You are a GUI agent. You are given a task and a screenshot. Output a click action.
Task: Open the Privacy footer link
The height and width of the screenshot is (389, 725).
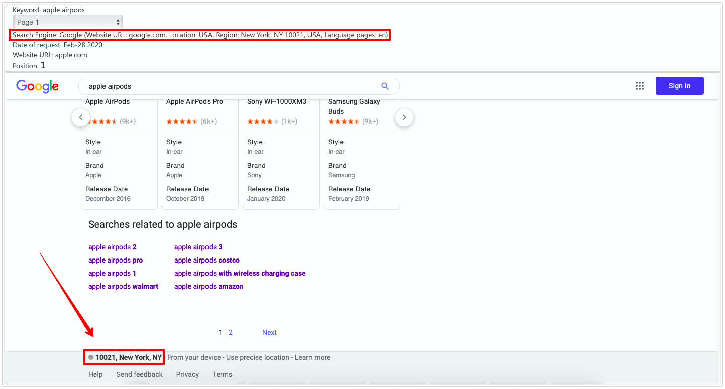point(187,374)
